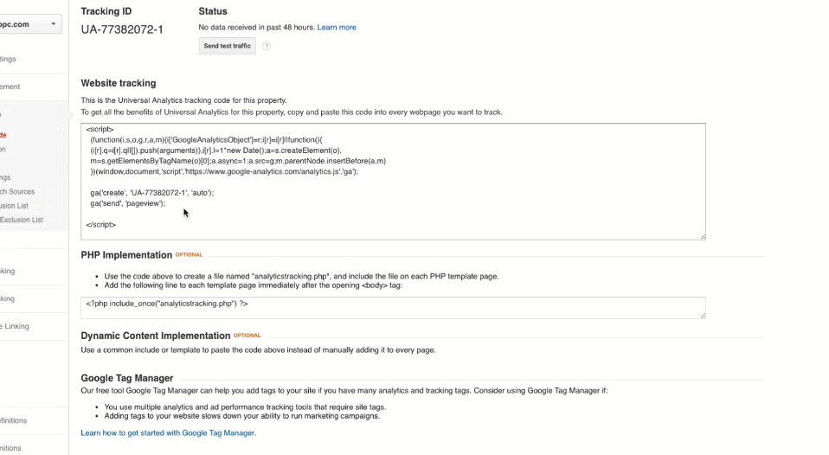The height and width of the screenshot is (455, 829).
Task: Select the Search Term Exclusion List sidebar item
Action: pos(22,220)
